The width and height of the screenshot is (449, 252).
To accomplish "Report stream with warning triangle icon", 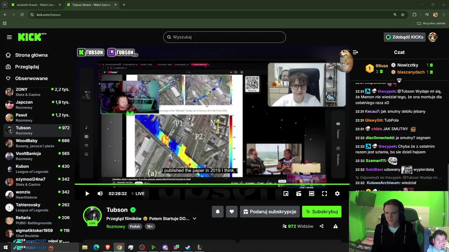I will (336, 226).
